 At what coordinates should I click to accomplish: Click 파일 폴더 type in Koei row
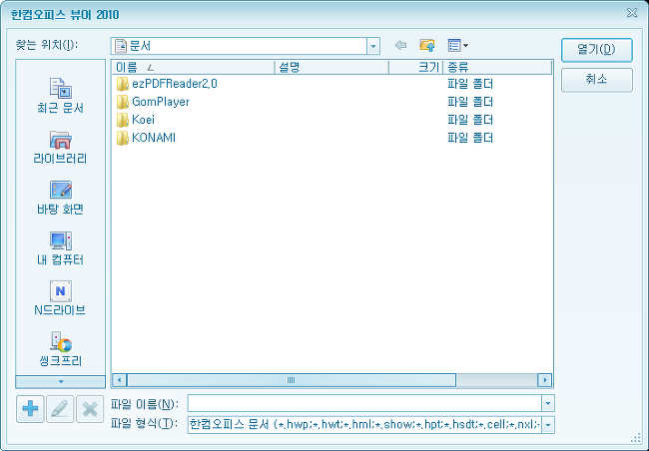pos(470,120)
